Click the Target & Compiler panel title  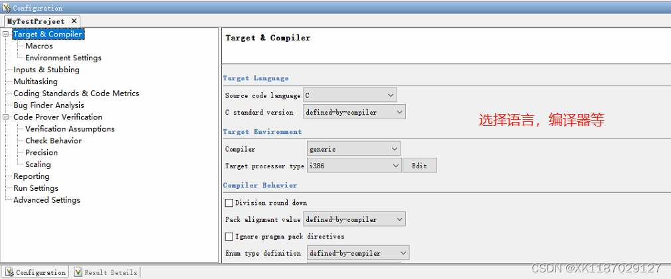pyautogui.click(x=268, y=38)
